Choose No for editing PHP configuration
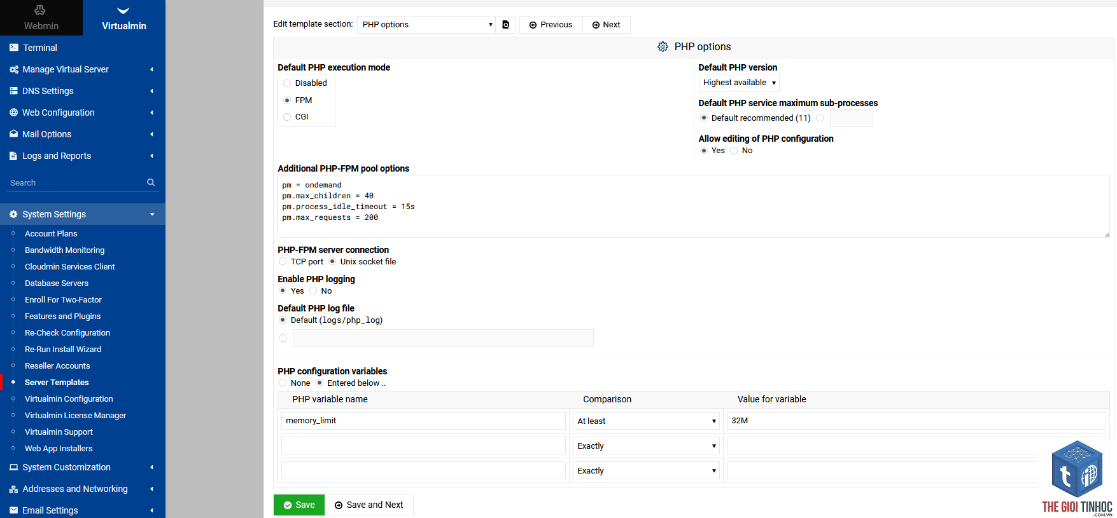 click(734, 151)
